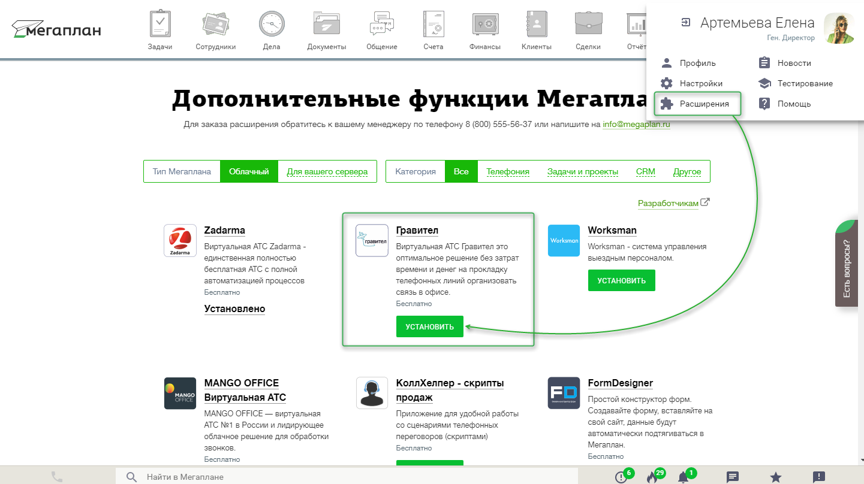Filter by Задачи и проекты category
The width and height of the screenshot is (864, 484).
582,171
